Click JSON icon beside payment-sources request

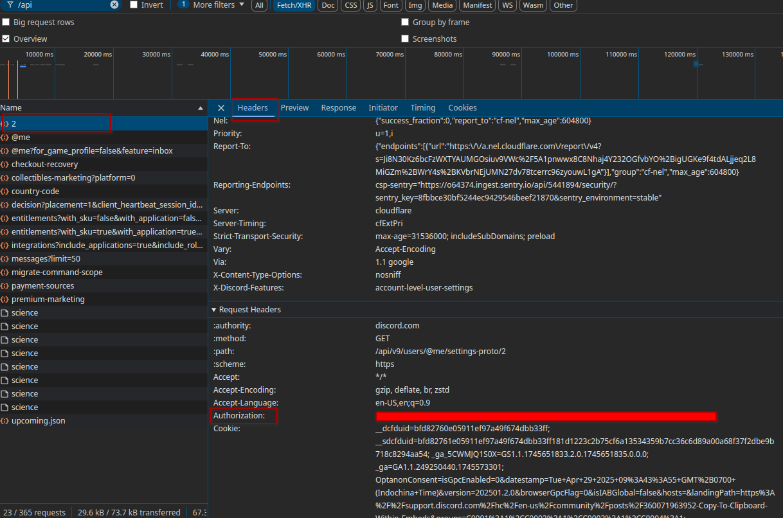[5, 286]
